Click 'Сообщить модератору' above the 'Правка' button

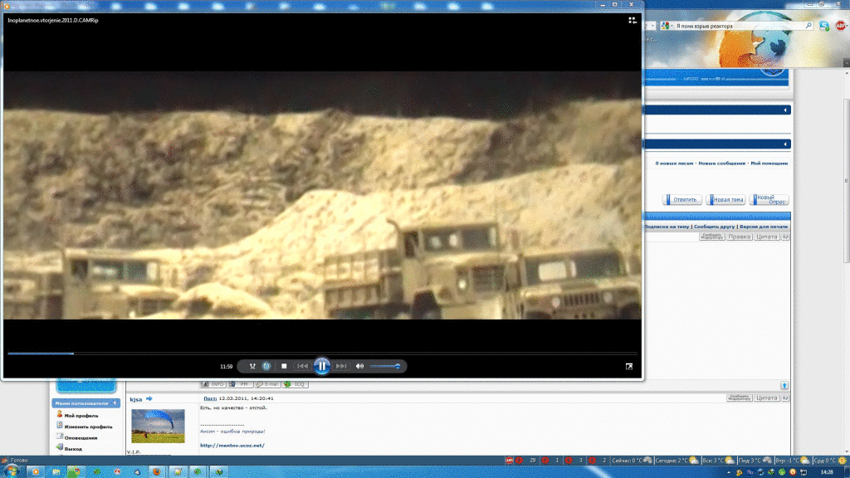pyautogui.click(x=711, y=237)
